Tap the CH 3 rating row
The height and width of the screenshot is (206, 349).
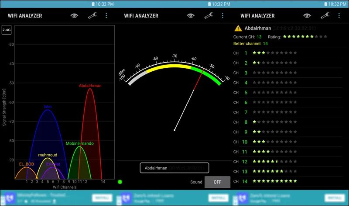(287, 73)
